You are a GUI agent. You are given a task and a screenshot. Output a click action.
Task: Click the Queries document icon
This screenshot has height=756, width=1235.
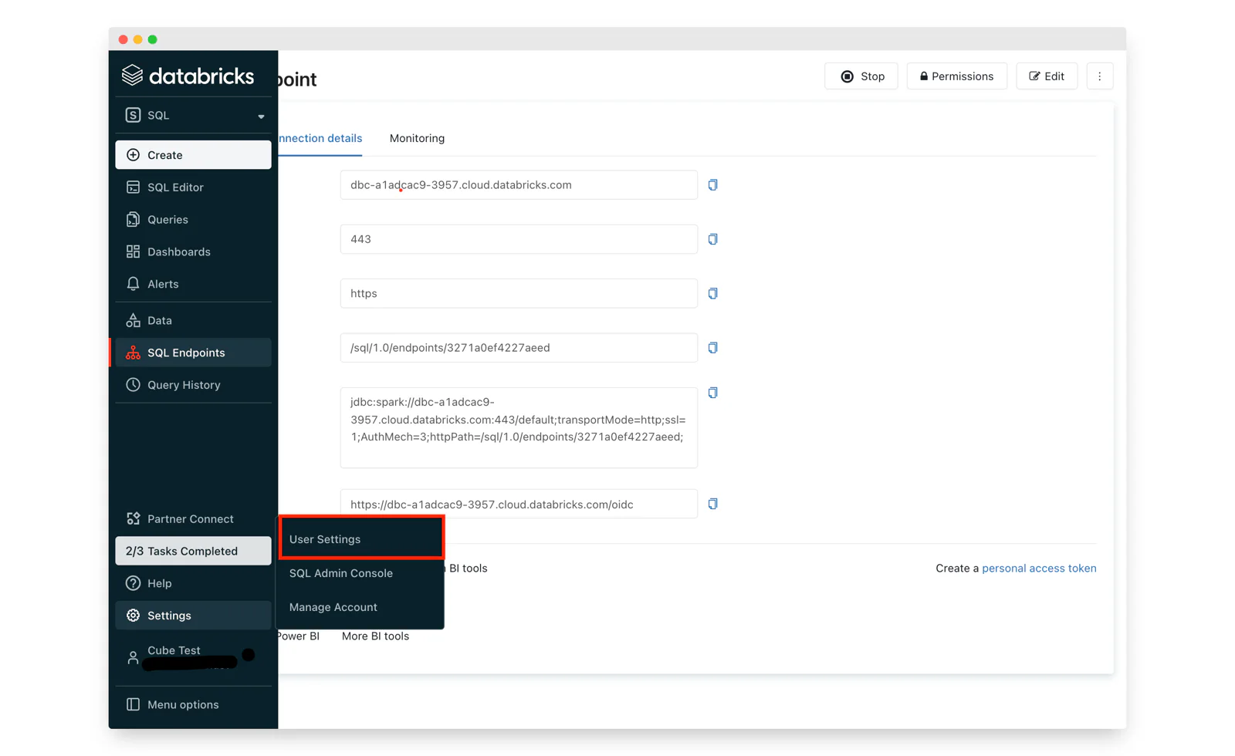133,220
